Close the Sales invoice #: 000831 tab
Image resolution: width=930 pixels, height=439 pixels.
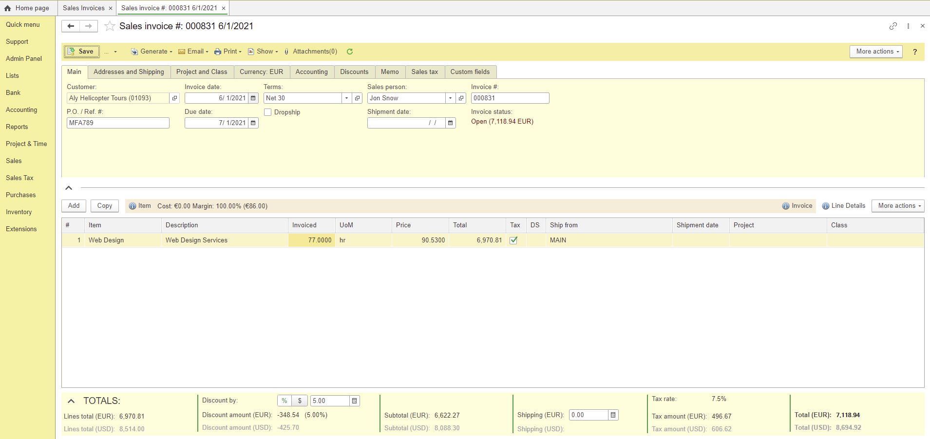[x=224, y=8]
